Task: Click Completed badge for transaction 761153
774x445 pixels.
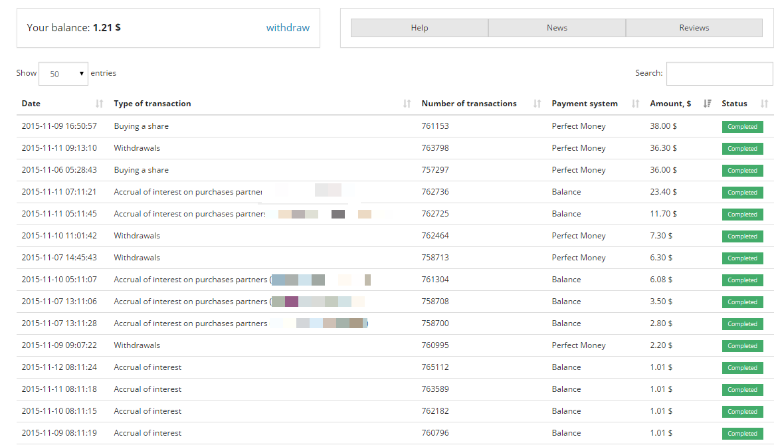Action: pos(742,127)
